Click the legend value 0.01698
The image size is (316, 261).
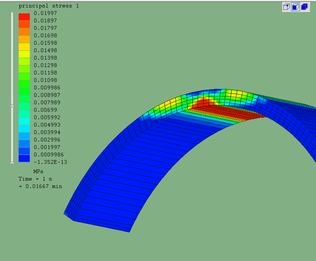coord(45,35)
